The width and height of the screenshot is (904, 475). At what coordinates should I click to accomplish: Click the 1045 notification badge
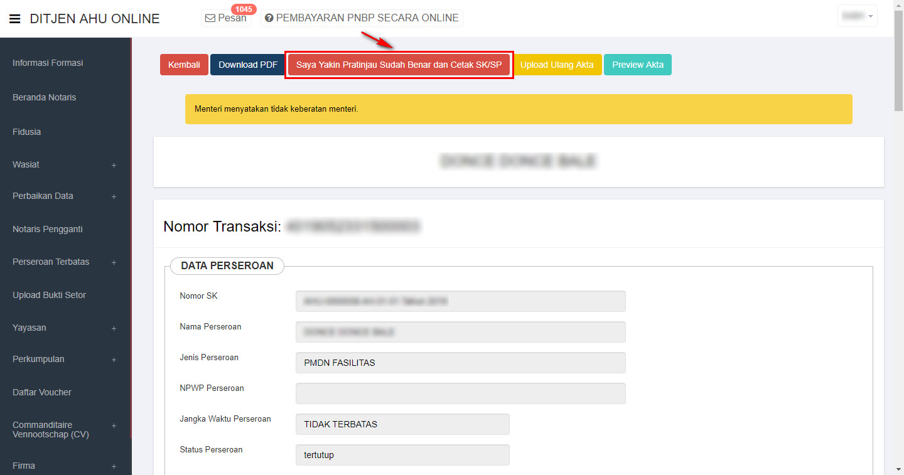tap(244, 9)
